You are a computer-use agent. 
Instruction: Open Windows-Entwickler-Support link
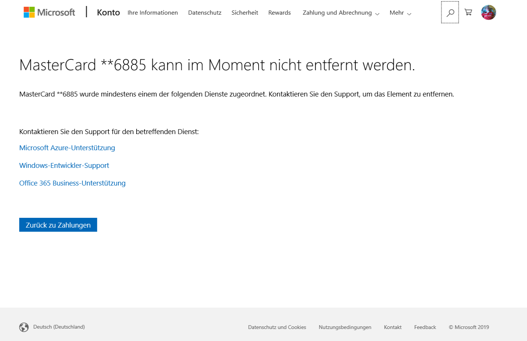(x=64, y=166)
